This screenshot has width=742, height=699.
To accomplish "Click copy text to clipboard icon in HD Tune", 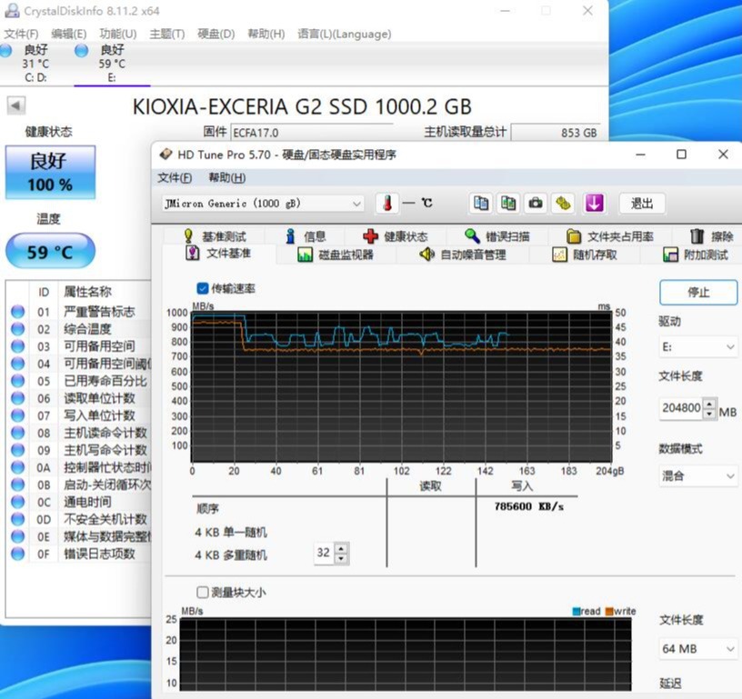I will tap(481, 204).
